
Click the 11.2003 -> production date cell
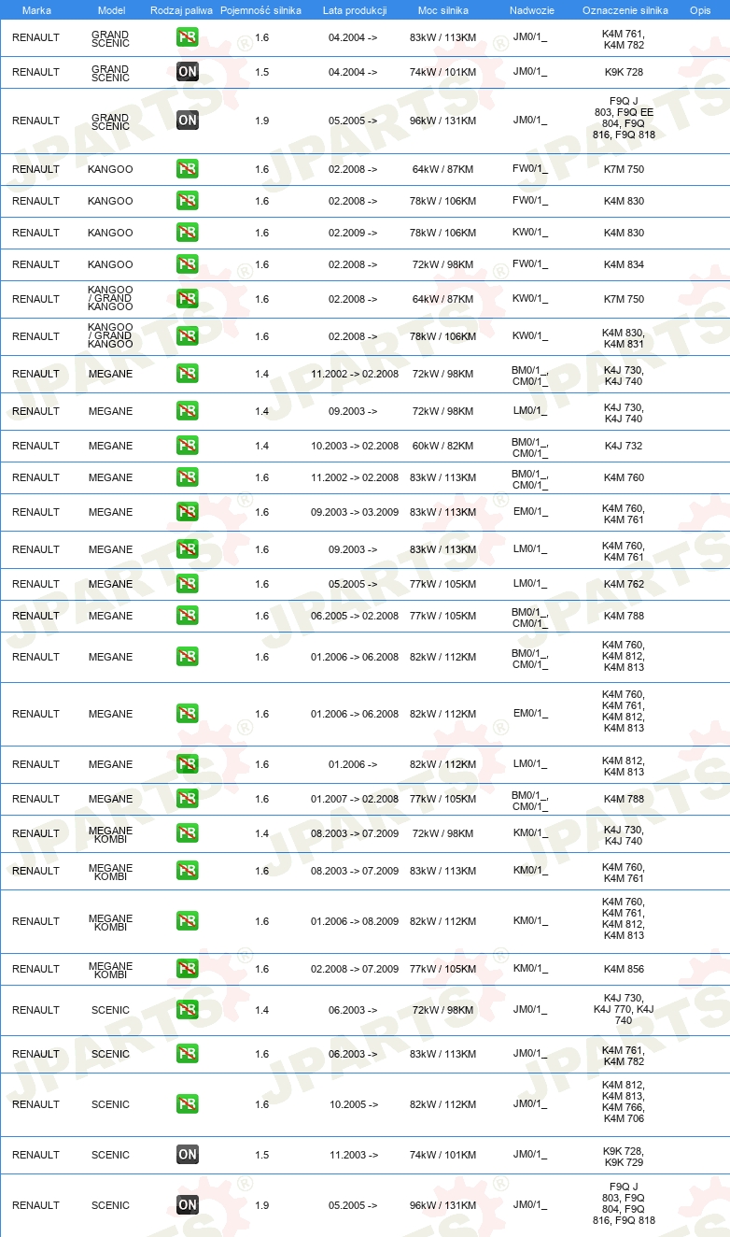[353, 1155]
